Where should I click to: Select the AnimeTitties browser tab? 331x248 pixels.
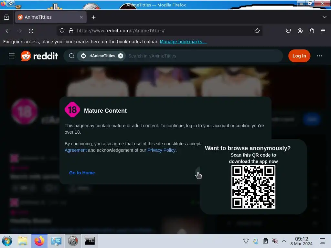pyautogui.click(x=51, y=17)
